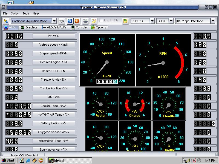Click the smiley face quick launch icon
This screenshot has width=219, height=164.
(41, 160)
